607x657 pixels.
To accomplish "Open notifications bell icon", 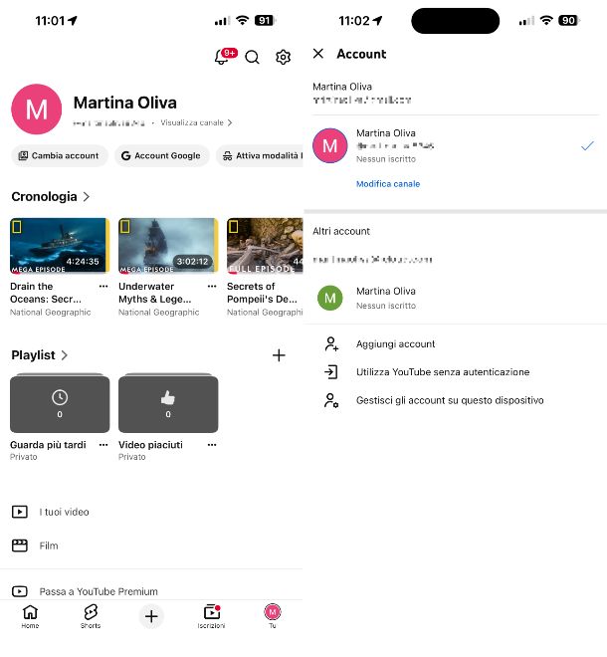I will pyautogui.click(x=222, y=57).
